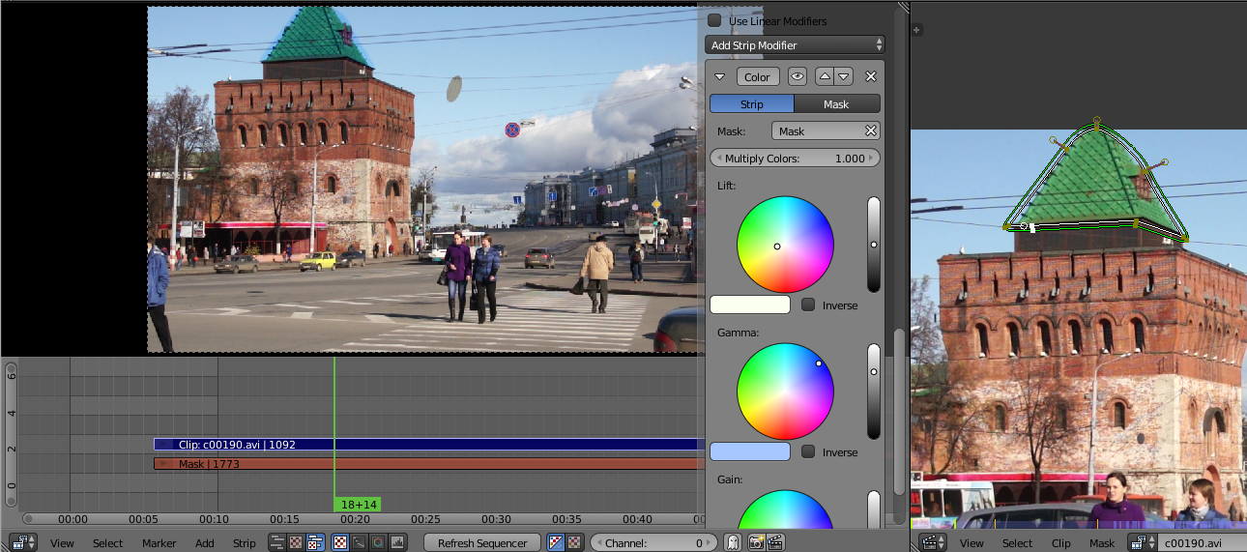
Task: Clear the Mask field with X
Action: point(870,131)
